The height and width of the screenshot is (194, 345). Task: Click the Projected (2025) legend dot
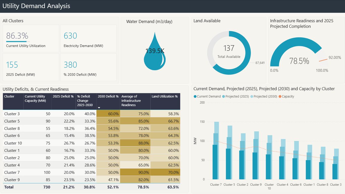(x=224, y=96)
